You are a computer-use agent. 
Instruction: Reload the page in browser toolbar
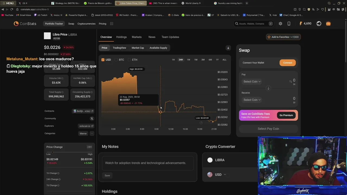11,9
